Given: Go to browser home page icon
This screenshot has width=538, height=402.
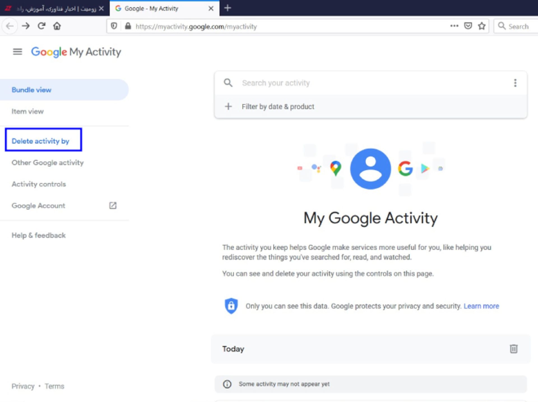Looking at the screenshot, I should point(57,26).
